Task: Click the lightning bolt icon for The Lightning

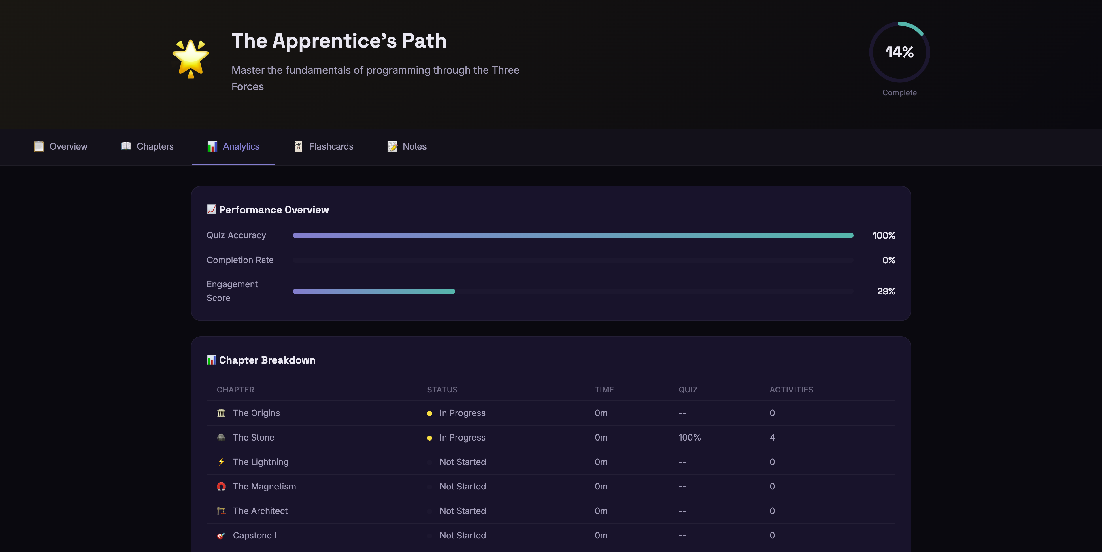Action: coord(221,462)
